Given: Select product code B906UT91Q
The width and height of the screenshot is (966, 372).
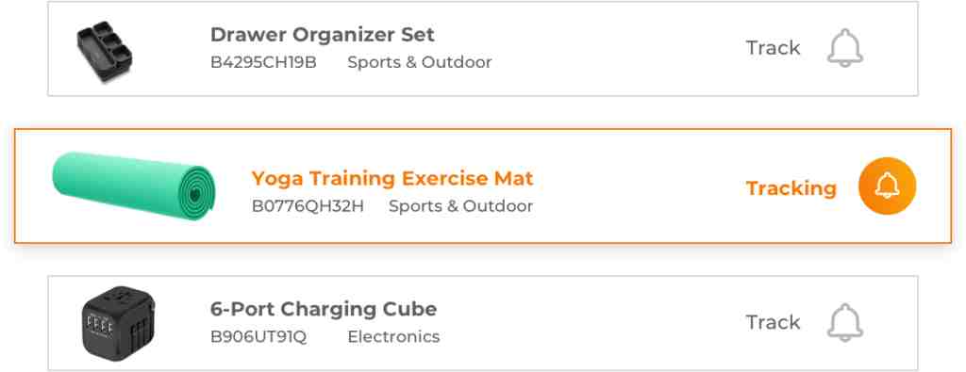Looking at the screenshot, I should click(258, 337).
